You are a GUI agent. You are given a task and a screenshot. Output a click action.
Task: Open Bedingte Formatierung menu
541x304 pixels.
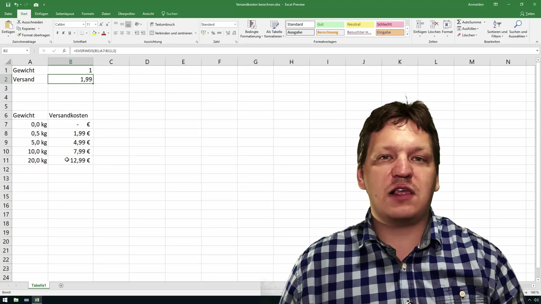(252, 29)
